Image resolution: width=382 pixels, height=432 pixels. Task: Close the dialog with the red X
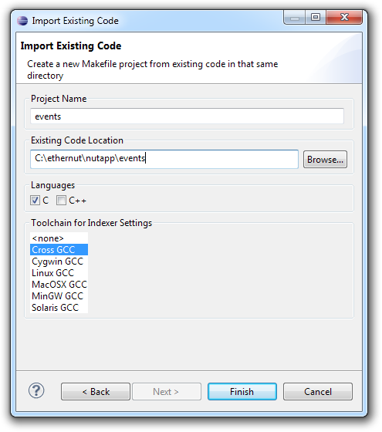pos(344,18)
